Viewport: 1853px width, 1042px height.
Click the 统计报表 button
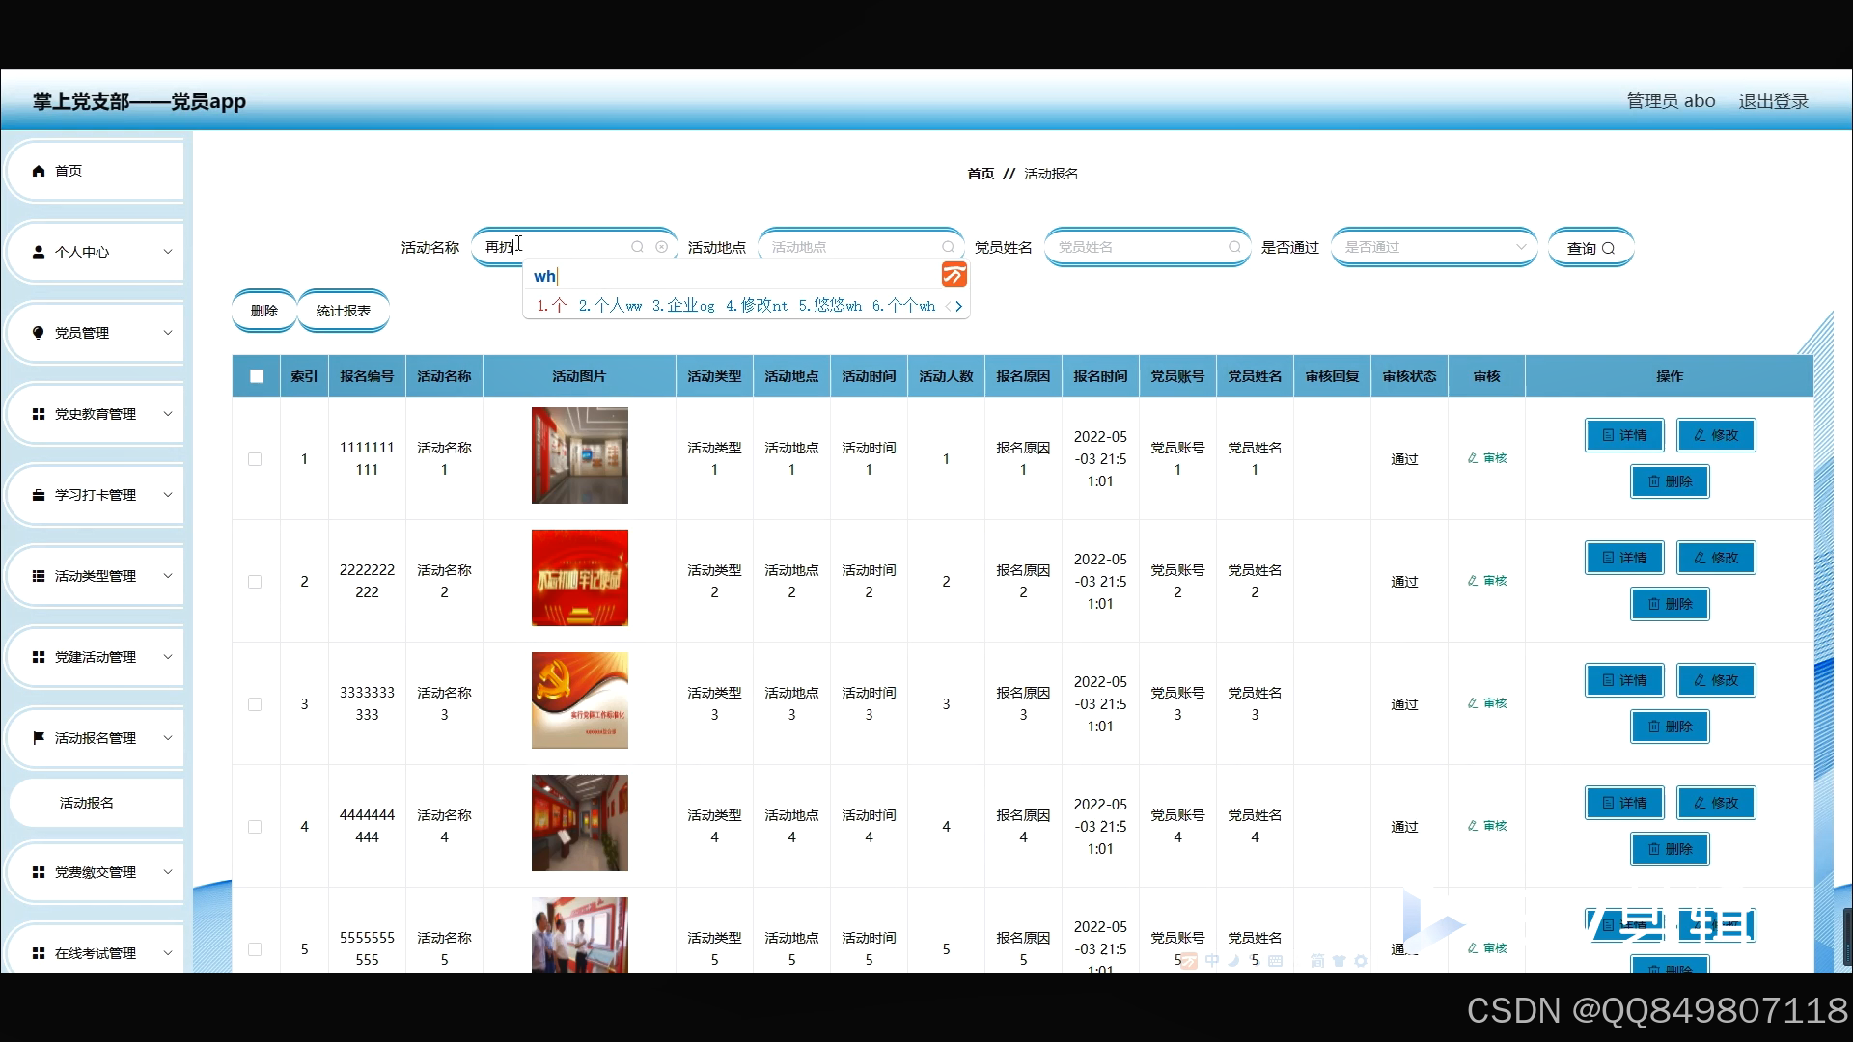point(344,311)
